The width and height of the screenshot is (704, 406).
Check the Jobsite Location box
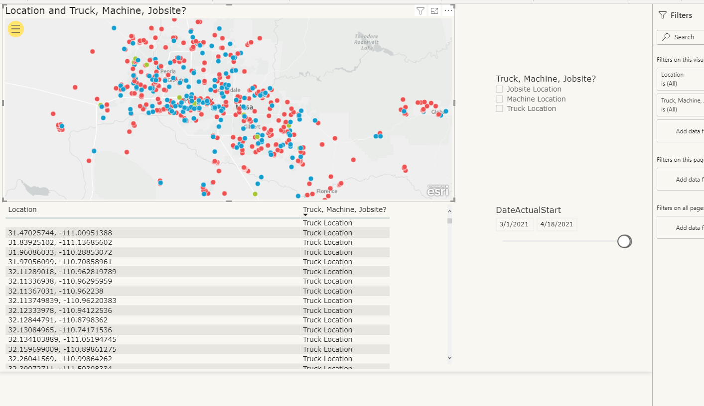coord(499,89)
